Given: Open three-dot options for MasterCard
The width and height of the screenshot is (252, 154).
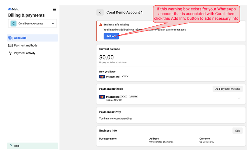Looking at the screenshot, I should (239, 98).
